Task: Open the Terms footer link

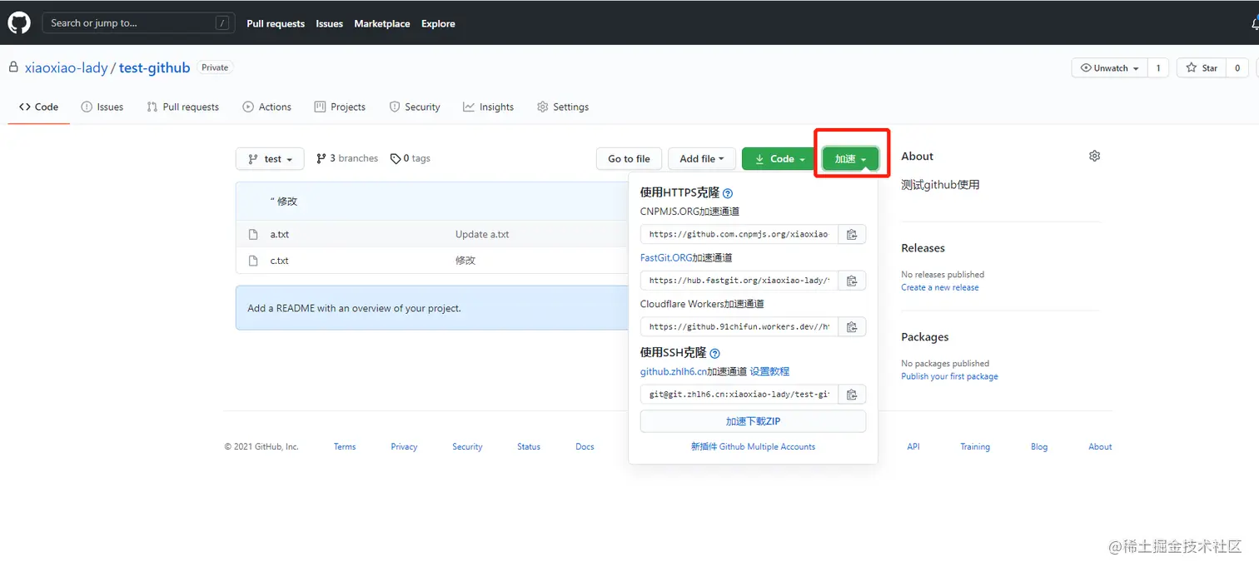Action: click(345, 447)
